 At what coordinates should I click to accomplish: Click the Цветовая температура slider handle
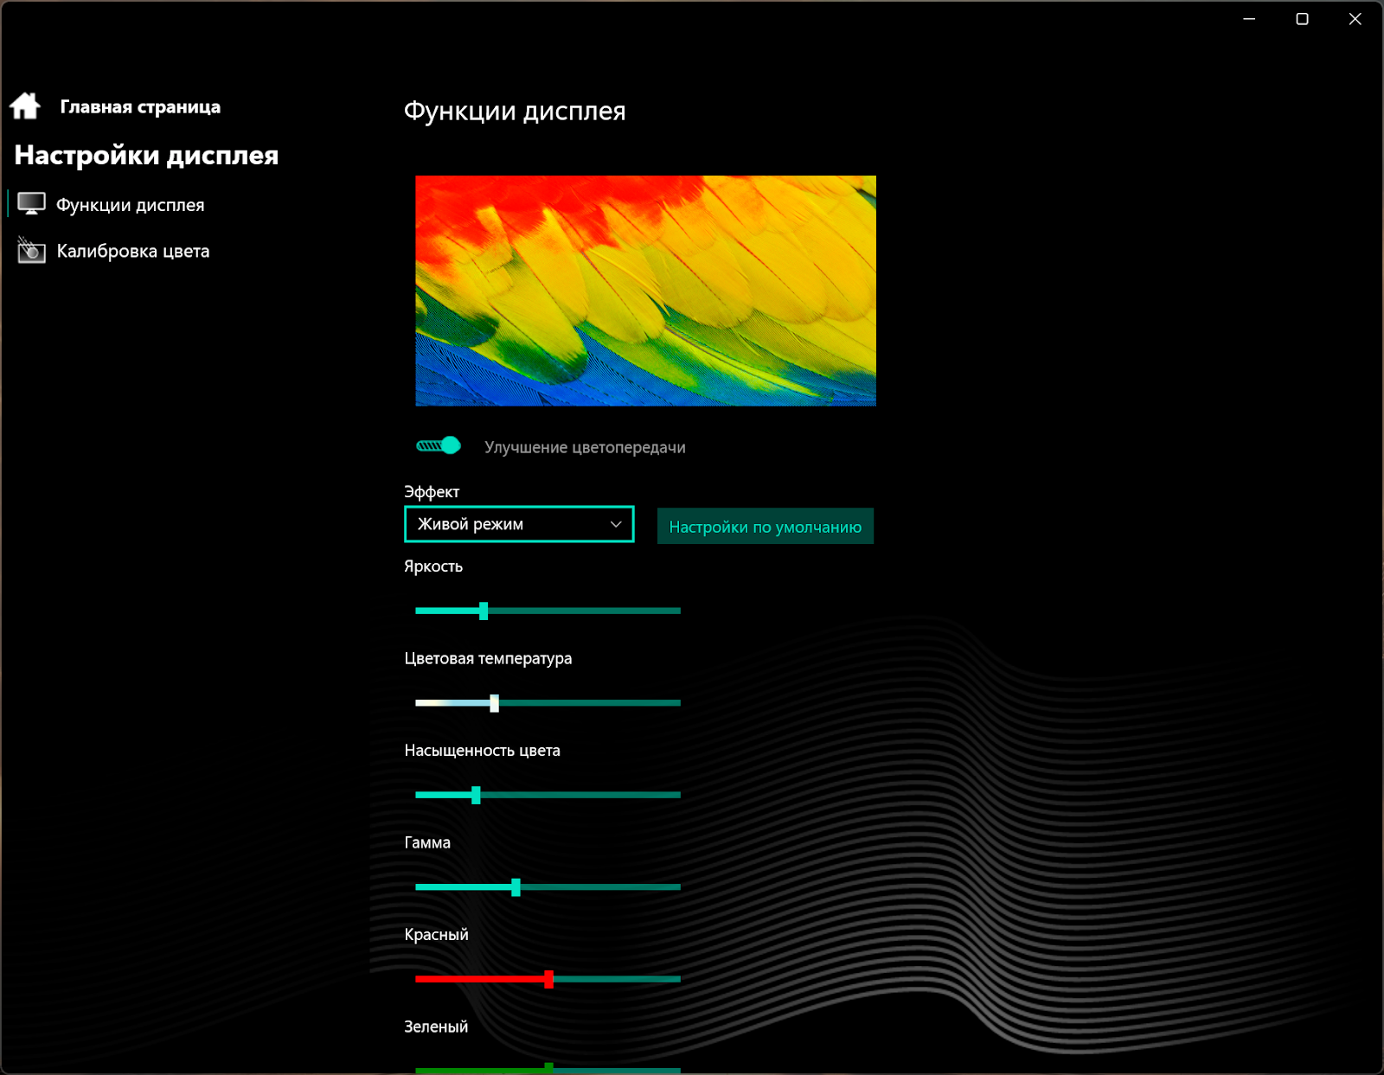pyautogui.click(x=495, y=703)
